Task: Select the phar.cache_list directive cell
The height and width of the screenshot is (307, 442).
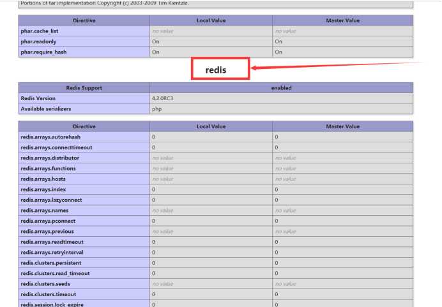Action: [x=84, y=31]
